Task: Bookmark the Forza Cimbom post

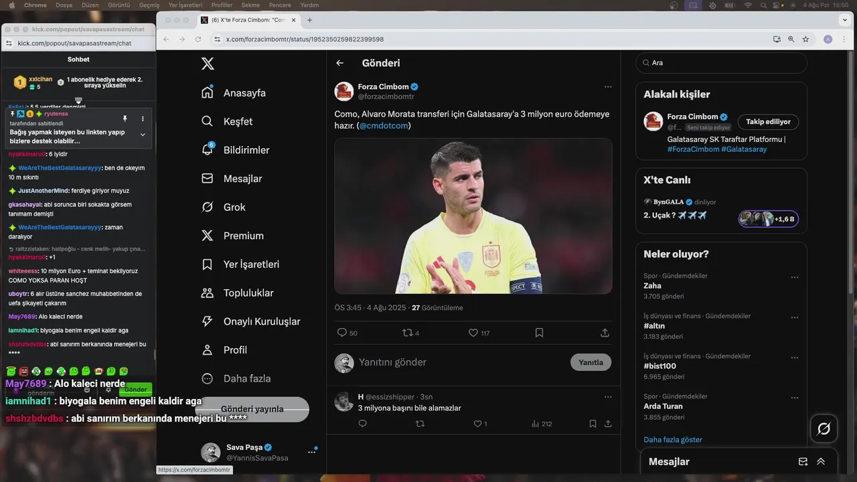Action: [x=539, y=333]
